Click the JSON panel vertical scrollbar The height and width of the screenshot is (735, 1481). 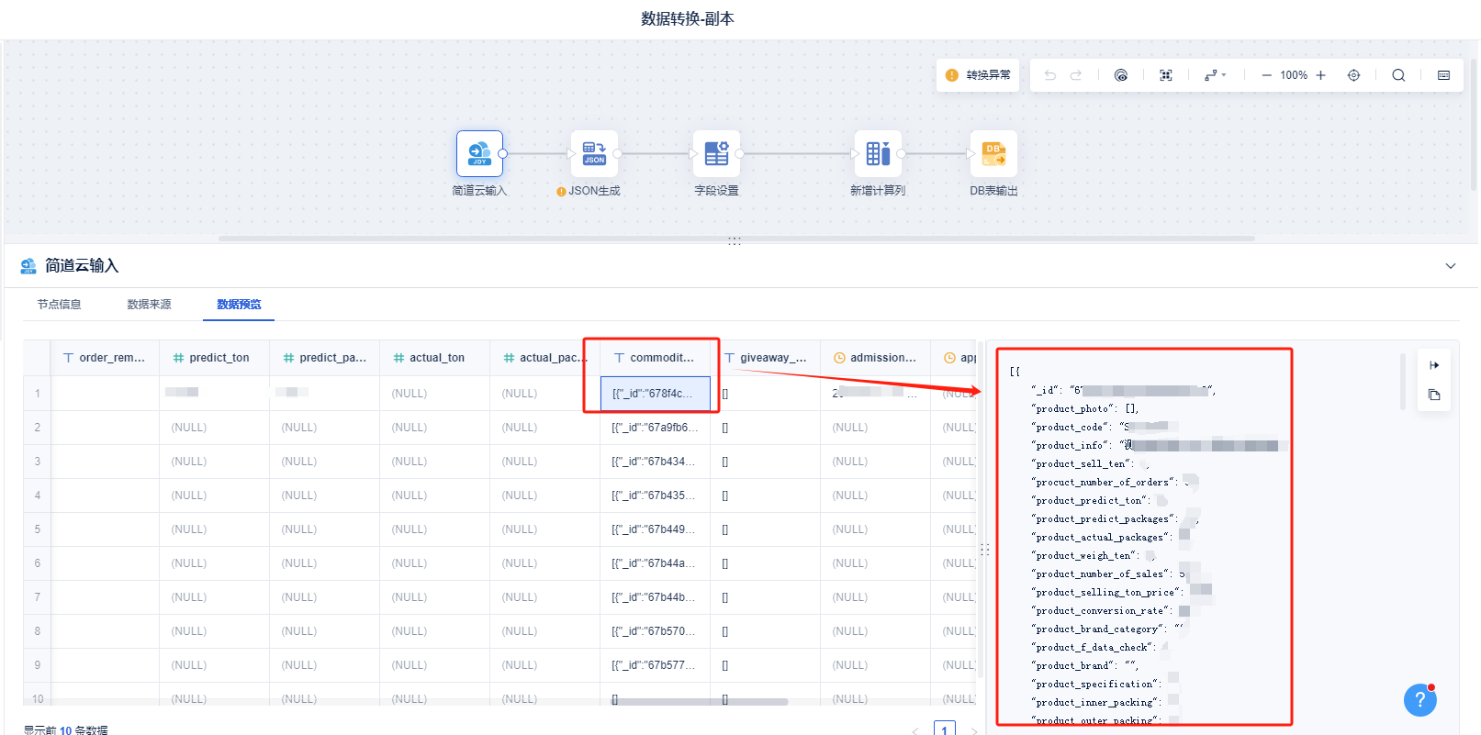pos(1402,381)
